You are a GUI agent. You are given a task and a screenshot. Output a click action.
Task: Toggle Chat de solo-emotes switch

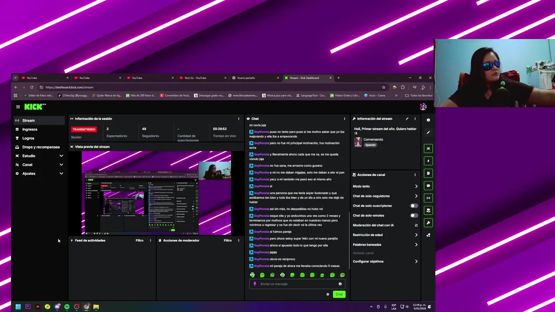click(x=414, y=215)
